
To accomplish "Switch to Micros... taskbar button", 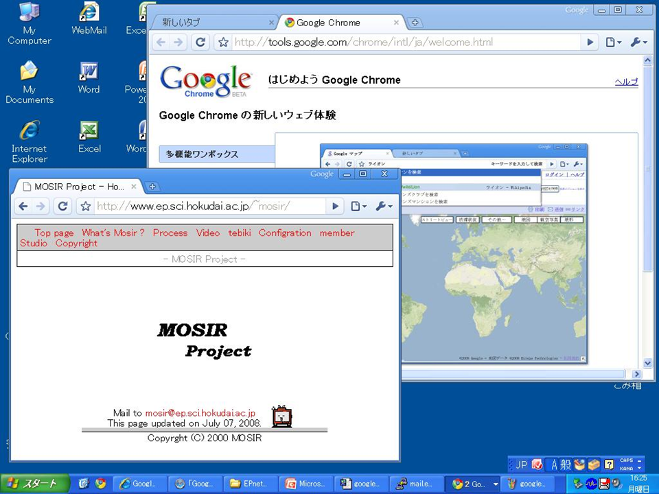I will tap(306, 484).
